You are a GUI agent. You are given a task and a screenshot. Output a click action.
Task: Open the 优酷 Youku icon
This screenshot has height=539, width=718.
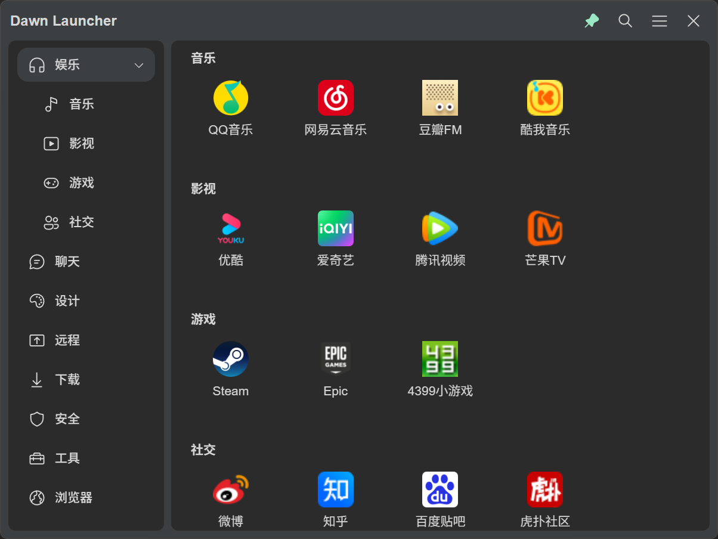[231, 228]
